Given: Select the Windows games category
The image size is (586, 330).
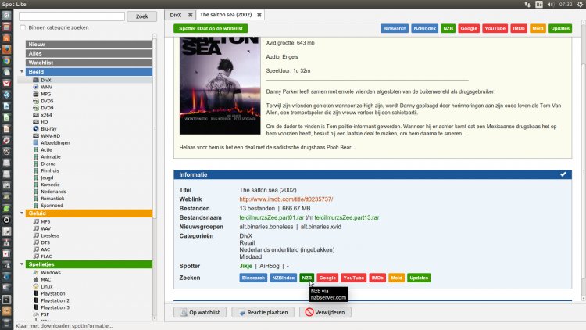Looking at the screenshot, I should pyautogui.click(x=47, y=272).
